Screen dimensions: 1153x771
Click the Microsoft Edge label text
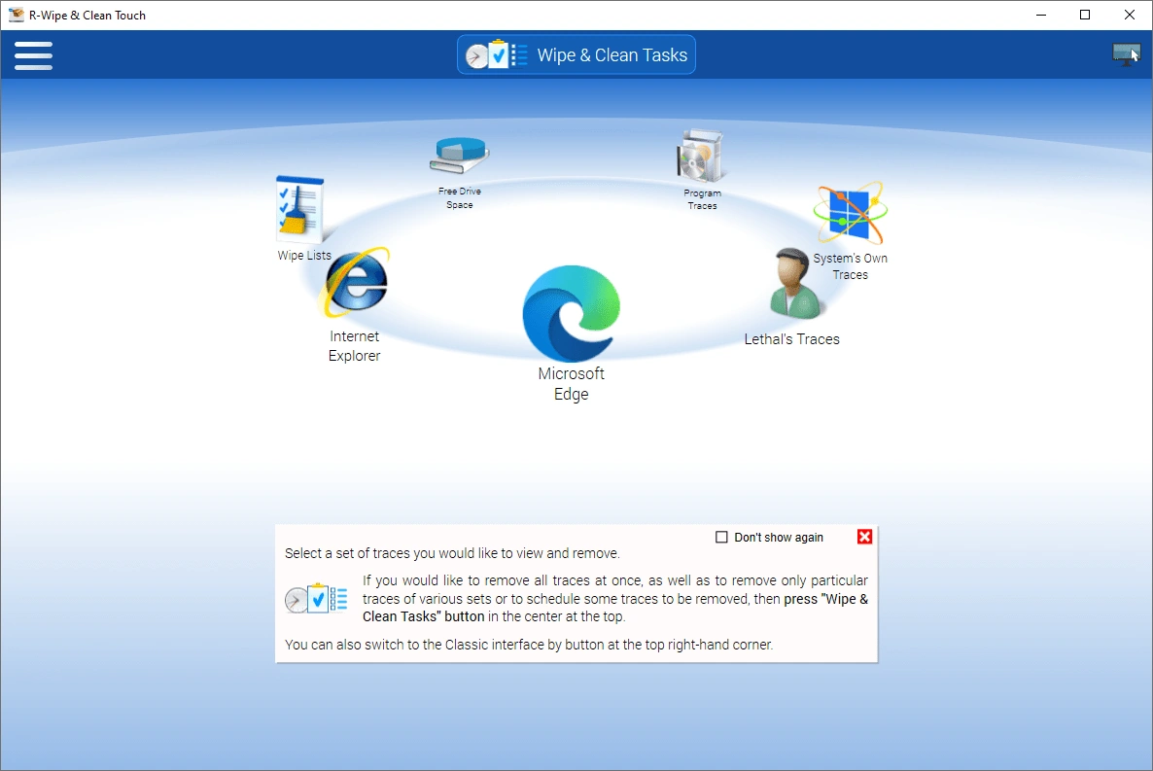coord(572,383)
